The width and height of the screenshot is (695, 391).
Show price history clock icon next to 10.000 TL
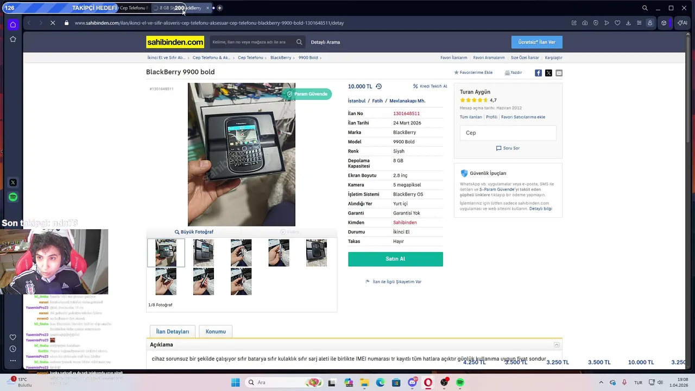(x=378, y=86)
